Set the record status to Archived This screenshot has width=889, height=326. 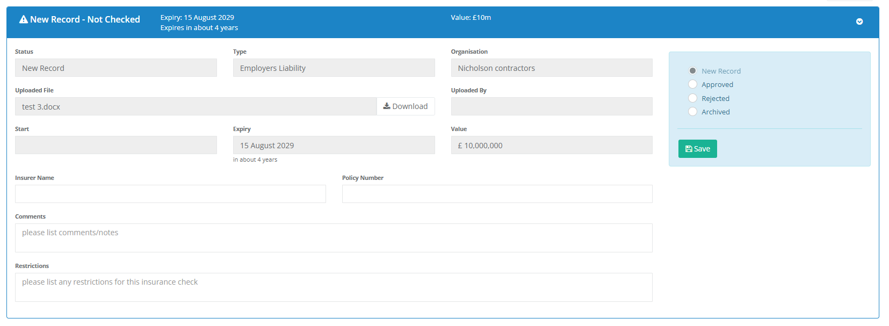click(693, 112)
